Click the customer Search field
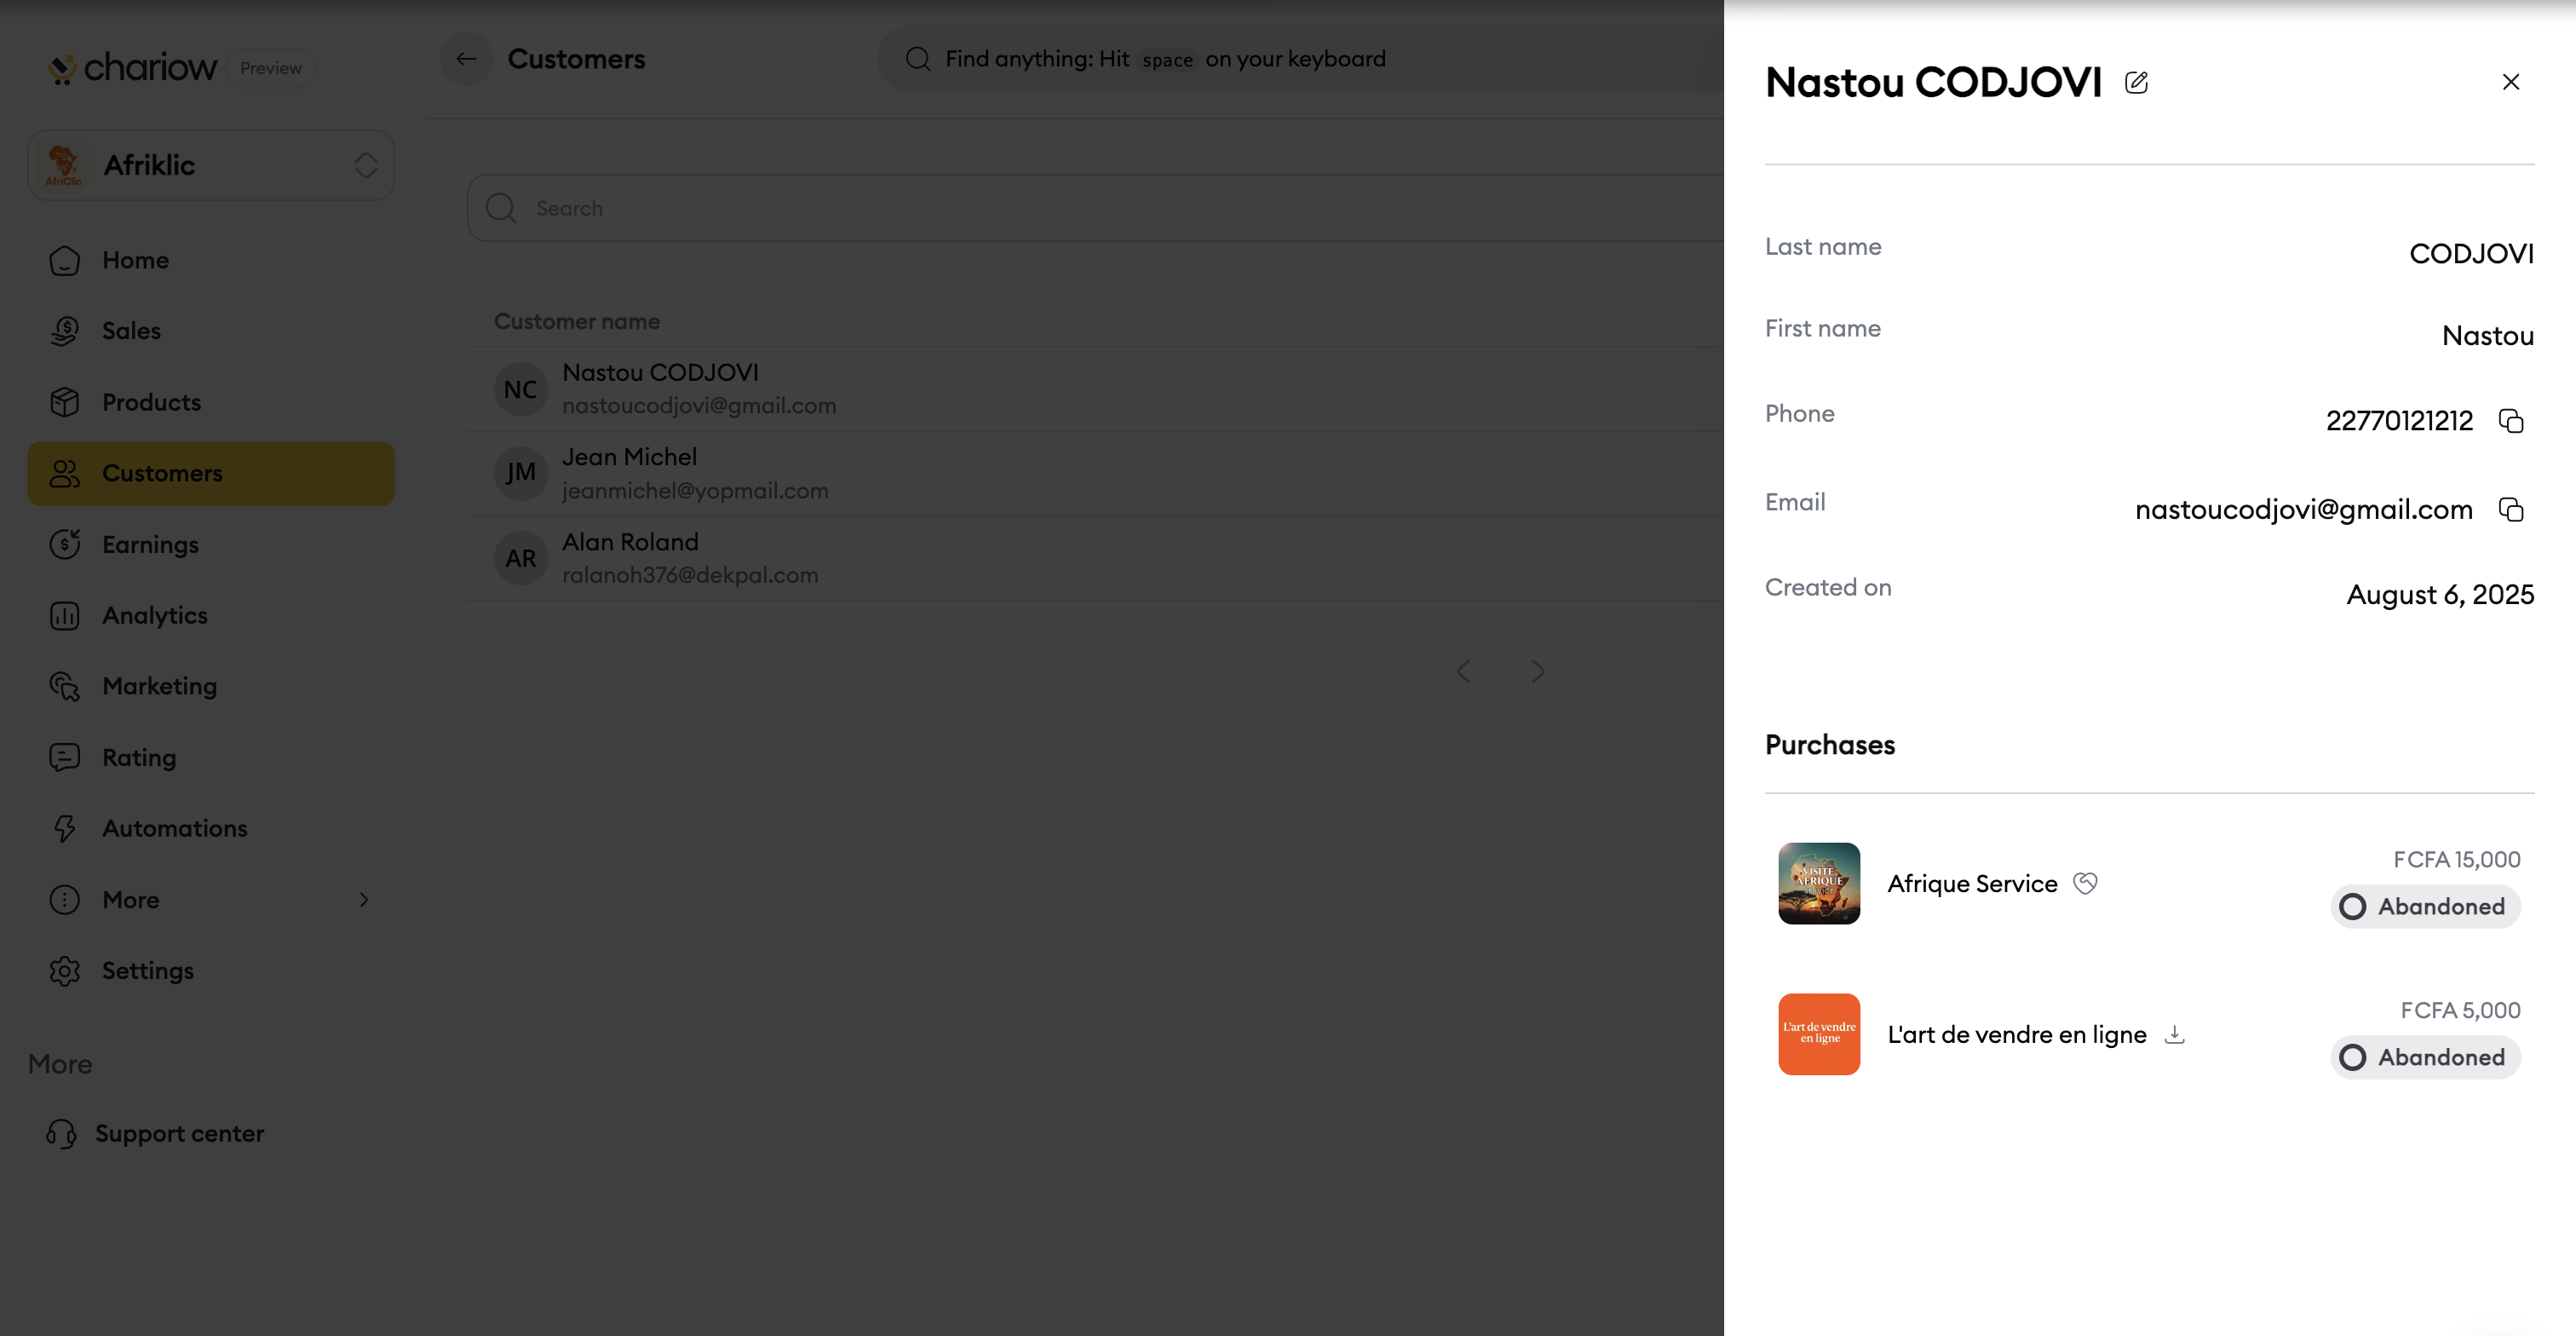 click(1096, 208)
